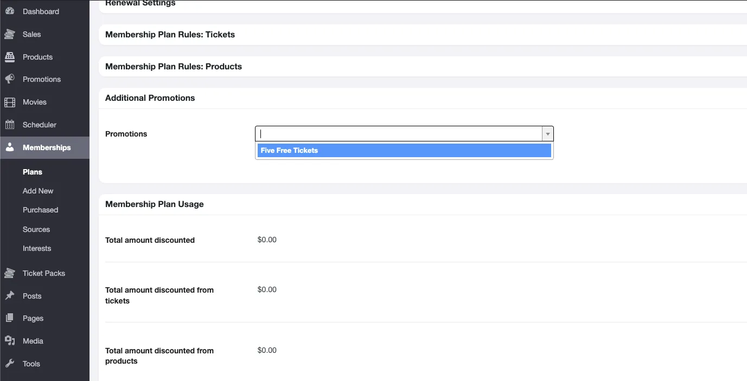Screen dimensions: 747x381
Task: Click the Sales tickets icon in sidebar
Action: [x=10, y=34]
